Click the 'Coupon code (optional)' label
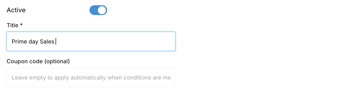This screenshot has width=349, height=93. (38, 61)
